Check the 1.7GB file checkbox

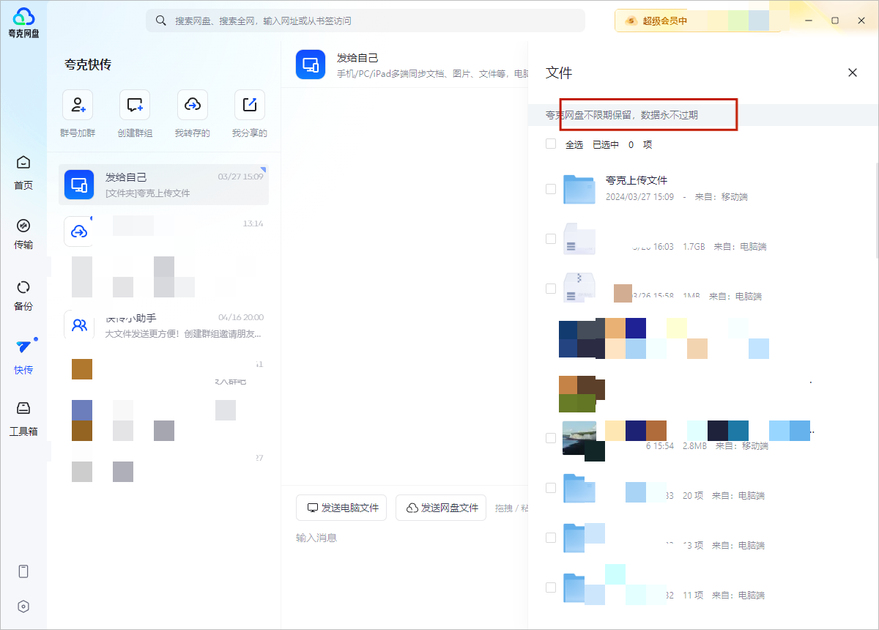click(x=551, y=239)
